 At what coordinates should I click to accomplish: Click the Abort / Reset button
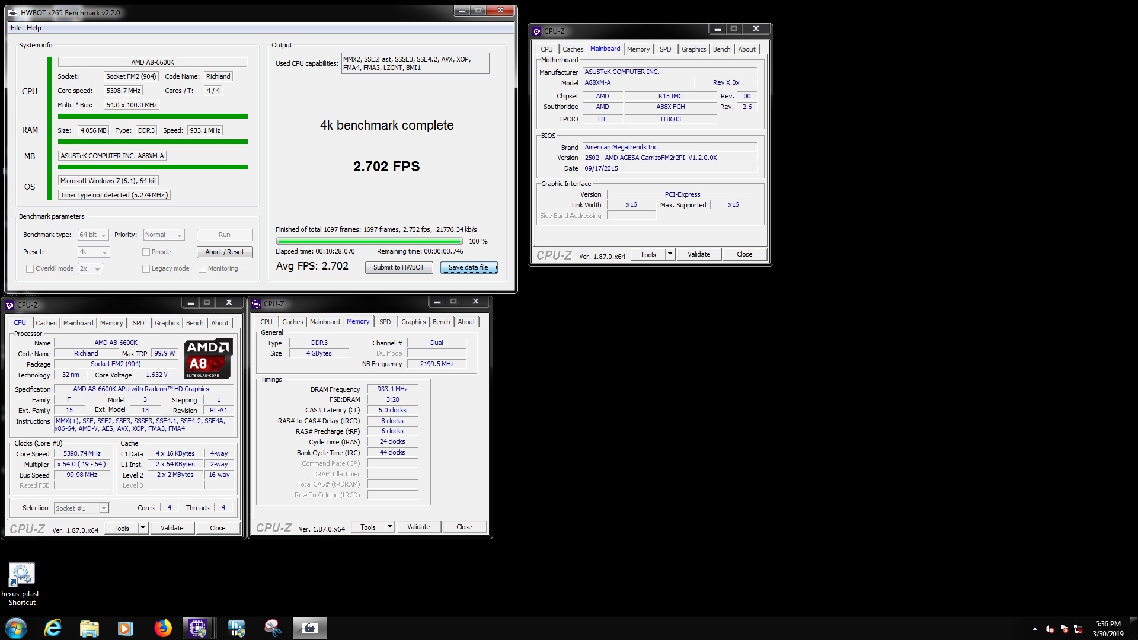tap(225, 252)
